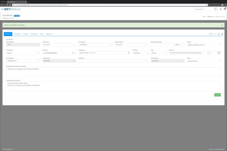Click the magnifier icon in Asegurado field
227x151 pixels.
[x=128, y=53]
